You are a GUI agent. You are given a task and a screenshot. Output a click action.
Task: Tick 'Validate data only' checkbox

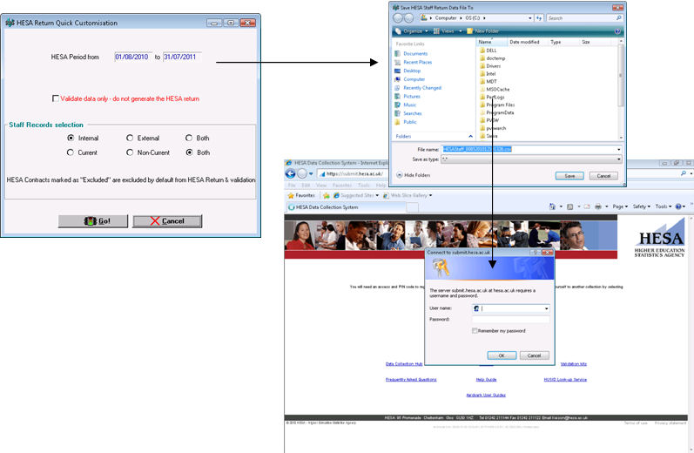[56, 98]
